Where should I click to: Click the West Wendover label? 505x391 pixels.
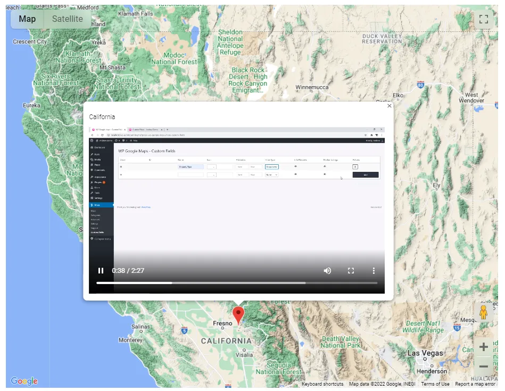pos(471,97)
